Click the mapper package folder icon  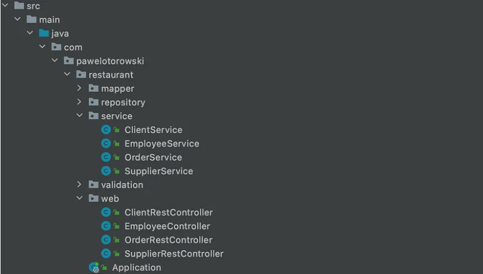pos(94,88)
